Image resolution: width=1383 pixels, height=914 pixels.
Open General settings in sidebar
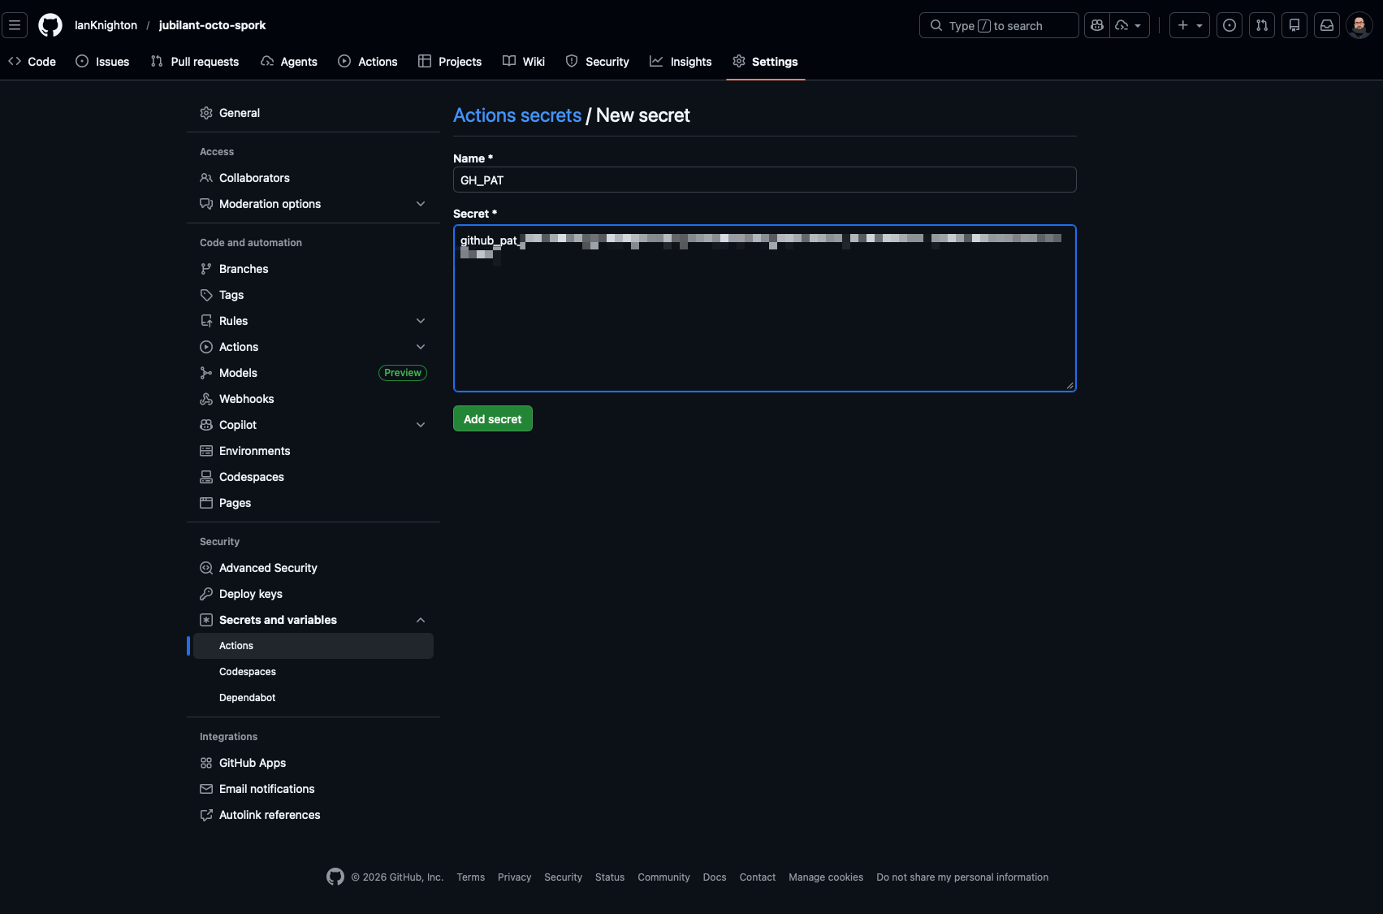click(313, 113)
